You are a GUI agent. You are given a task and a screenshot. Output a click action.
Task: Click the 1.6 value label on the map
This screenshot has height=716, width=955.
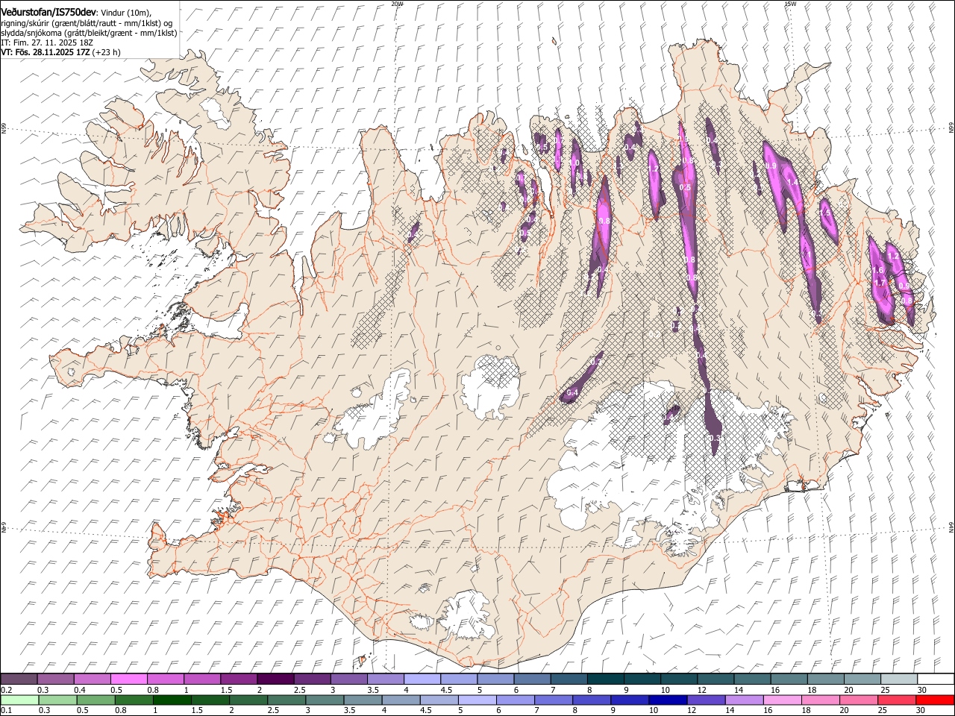point(878,271)
